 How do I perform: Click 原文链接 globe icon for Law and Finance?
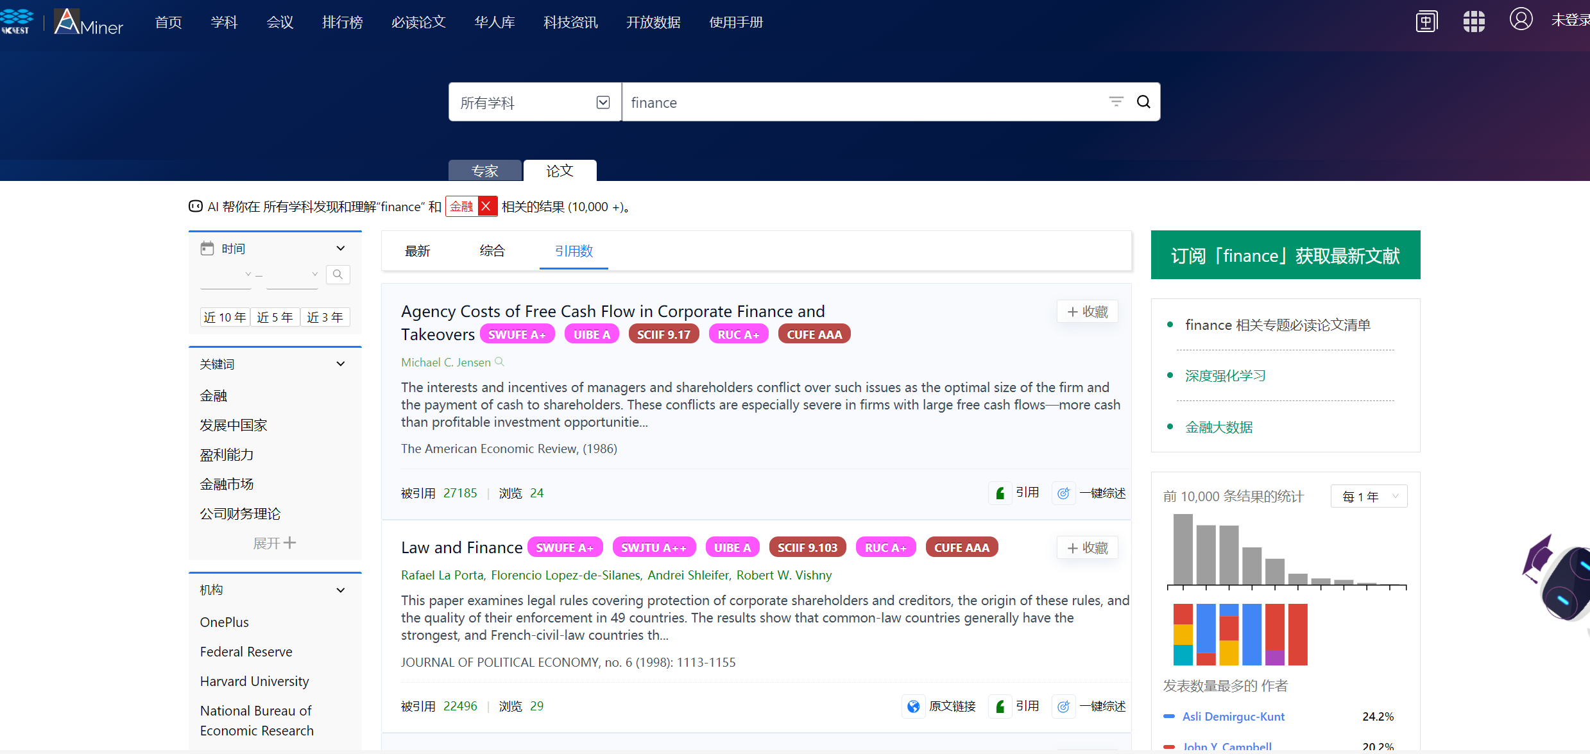pos(914,707)
